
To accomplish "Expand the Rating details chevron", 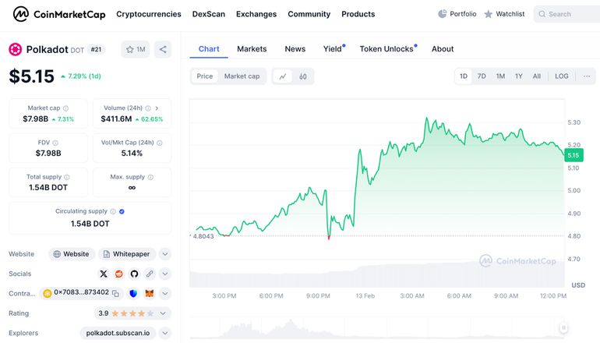I will [x=164, y=313].
